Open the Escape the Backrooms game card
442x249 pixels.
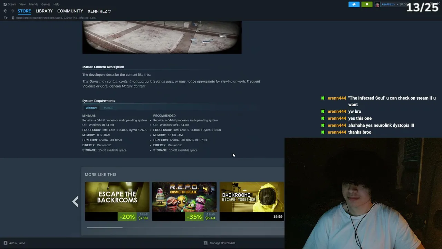117,201
